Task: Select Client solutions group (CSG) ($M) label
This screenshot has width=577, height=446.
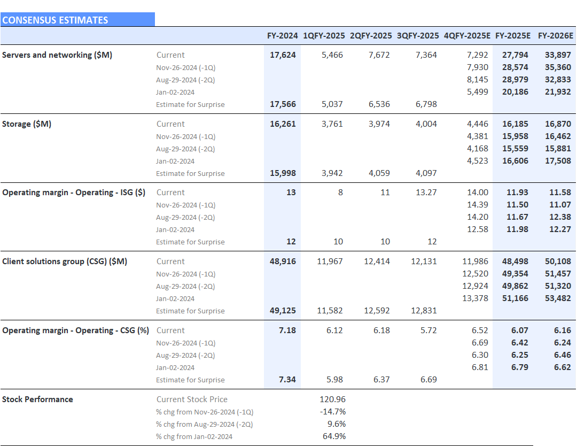Action: [65, 262]
